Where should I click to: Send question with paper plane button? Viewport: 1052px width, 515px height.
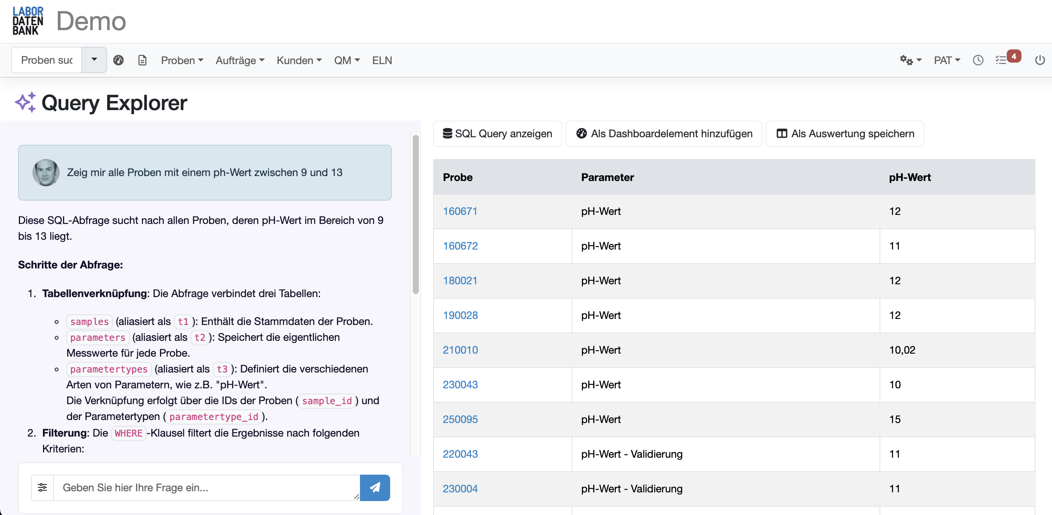pyautogui.click(x=374, y=487)
